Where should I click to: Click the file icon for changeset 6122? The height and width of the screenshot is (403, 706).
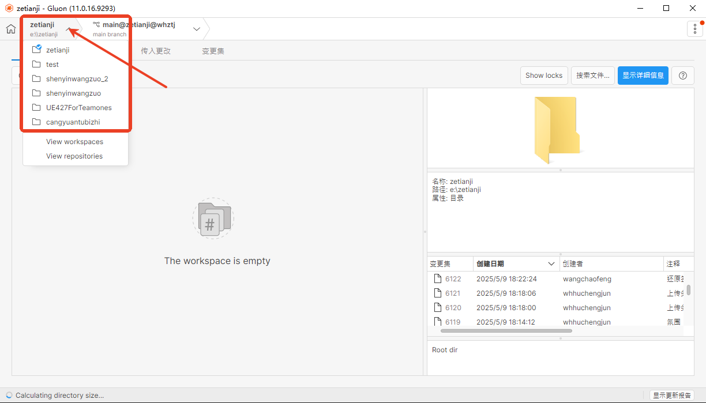pos(438,279)
